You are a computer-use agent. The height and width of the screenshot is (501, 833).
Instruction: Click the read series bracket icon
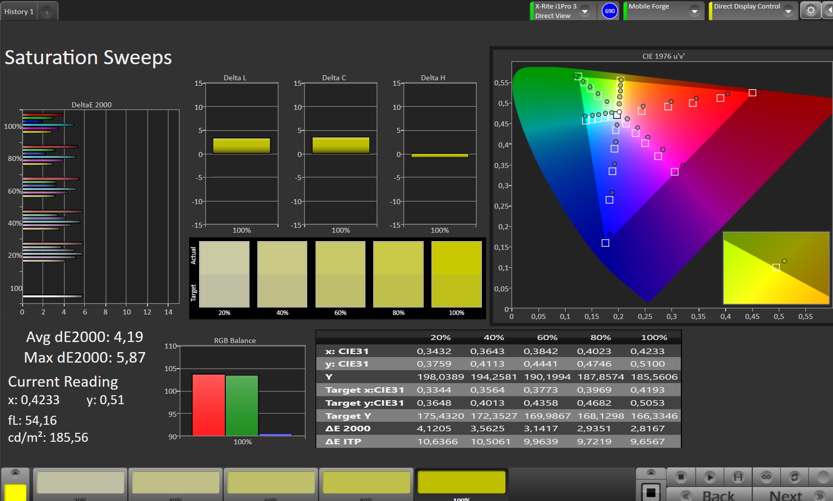[x=738, y=476]
